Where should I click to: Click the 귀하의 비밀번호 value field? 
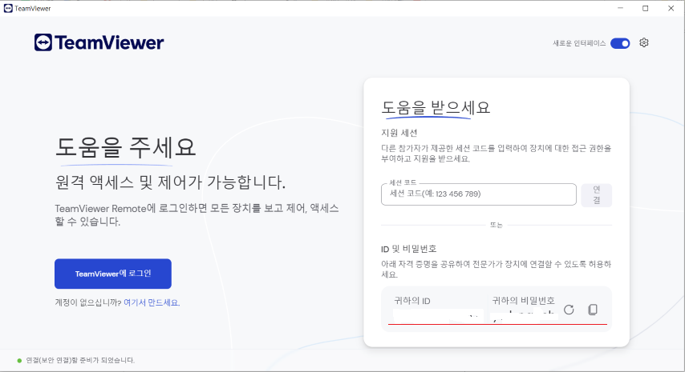coord(525,315)
